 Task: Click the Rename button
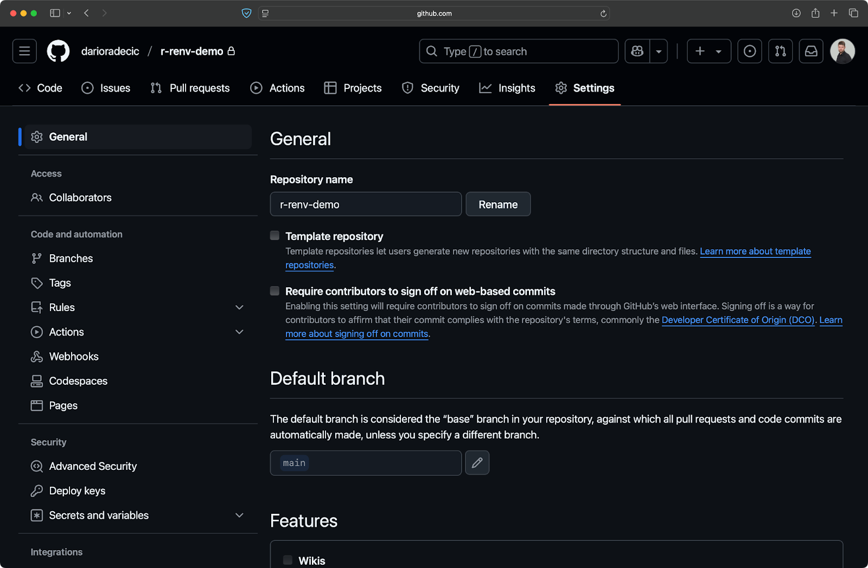498,204
